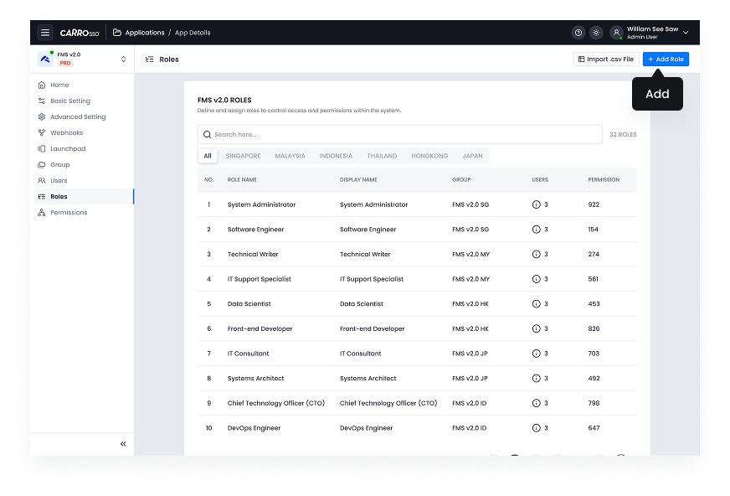Click the Import .csv File button
The height and width of the screenshot is (496, 730).
pyautogui.click(x=605, y=59)
